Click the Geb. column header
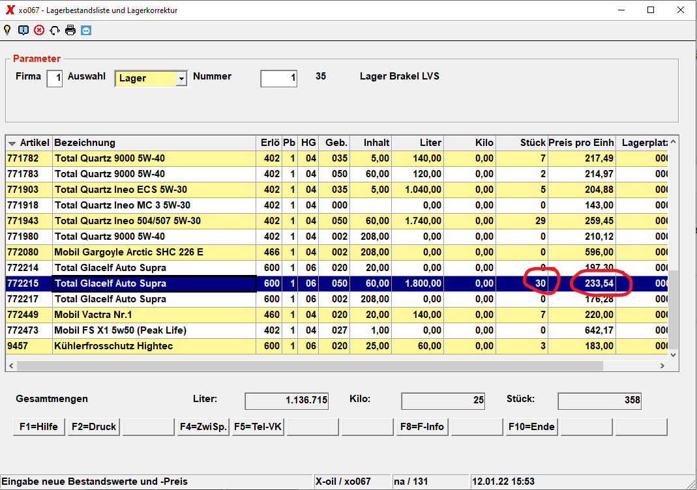 click(334, 143)
